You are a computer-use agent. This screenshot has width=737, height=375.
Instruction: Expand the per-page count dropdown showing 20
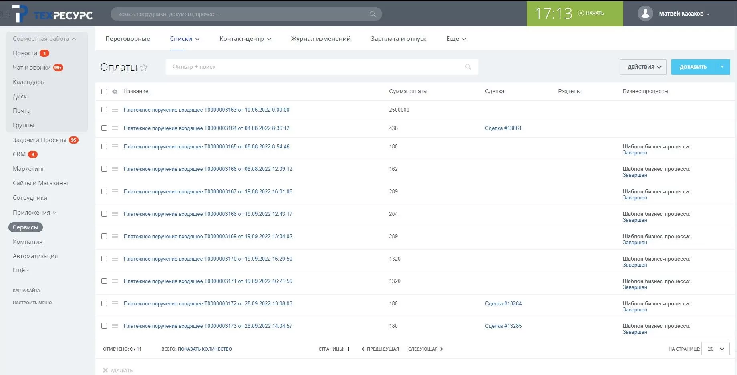click(715, 349)
